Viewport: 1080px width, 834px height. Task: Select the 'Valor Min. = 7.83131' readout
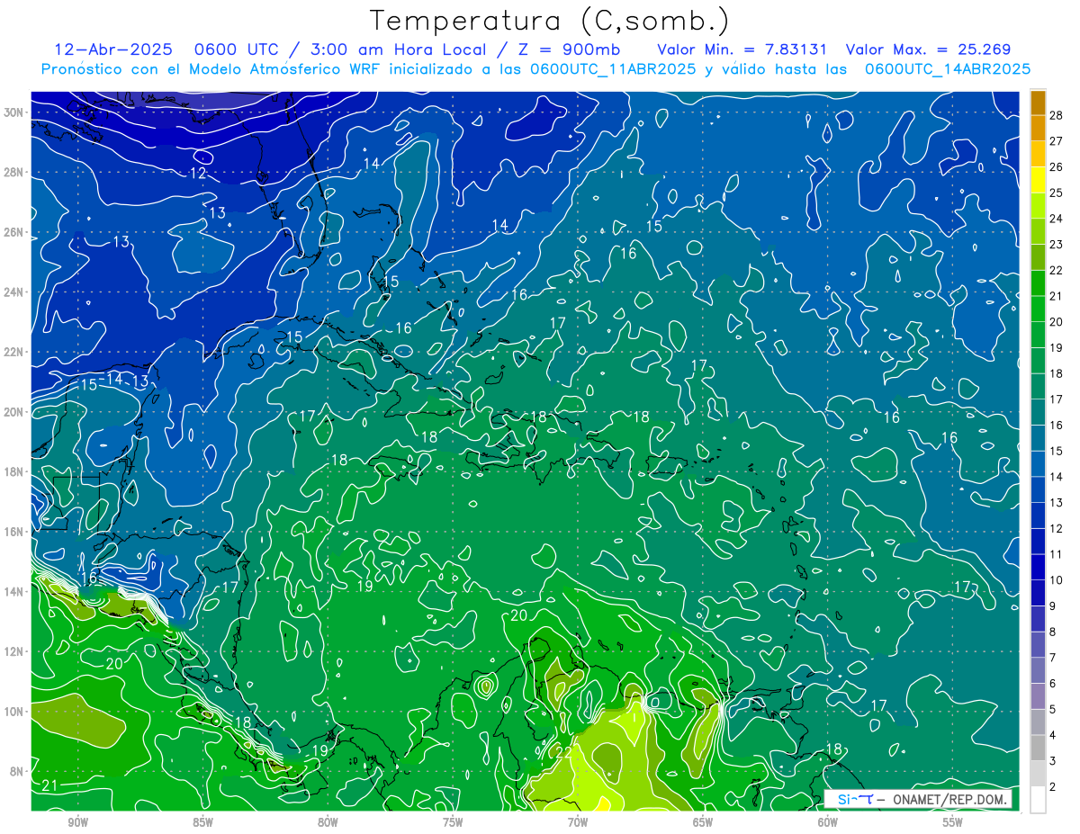pos(742,49)
